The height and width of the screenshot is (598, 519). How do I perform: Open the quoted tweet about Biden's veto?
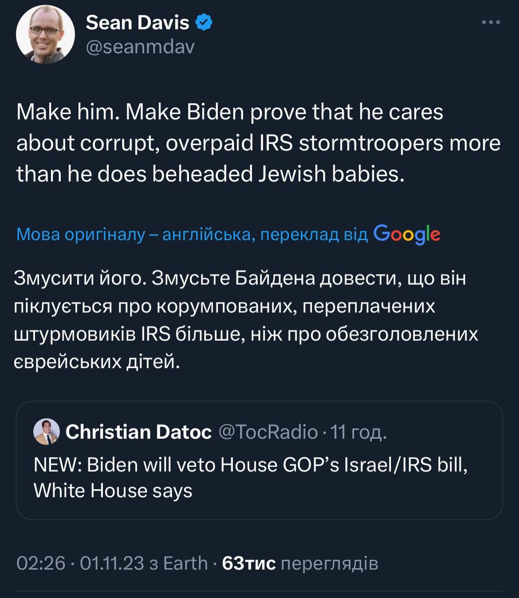[250, 477]
